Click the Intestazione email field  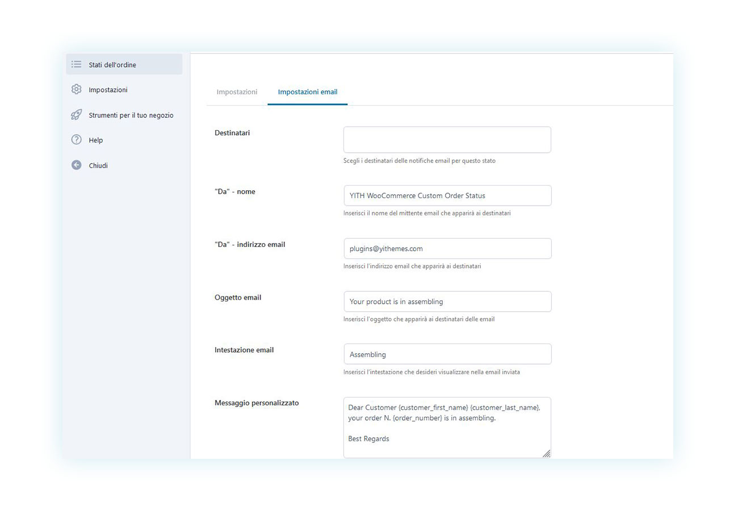[447, 354]
